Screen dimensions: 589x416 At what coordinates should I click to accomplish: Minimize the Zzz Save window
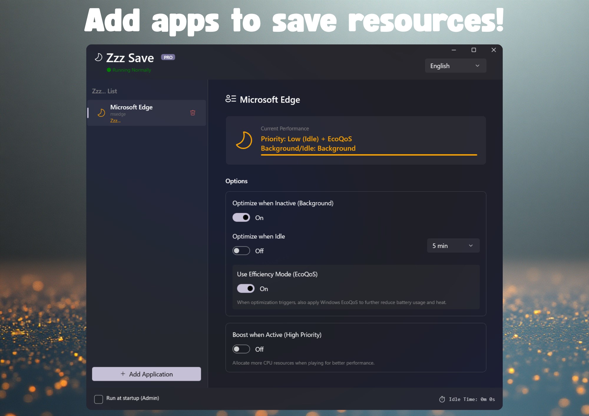point(454,50)
